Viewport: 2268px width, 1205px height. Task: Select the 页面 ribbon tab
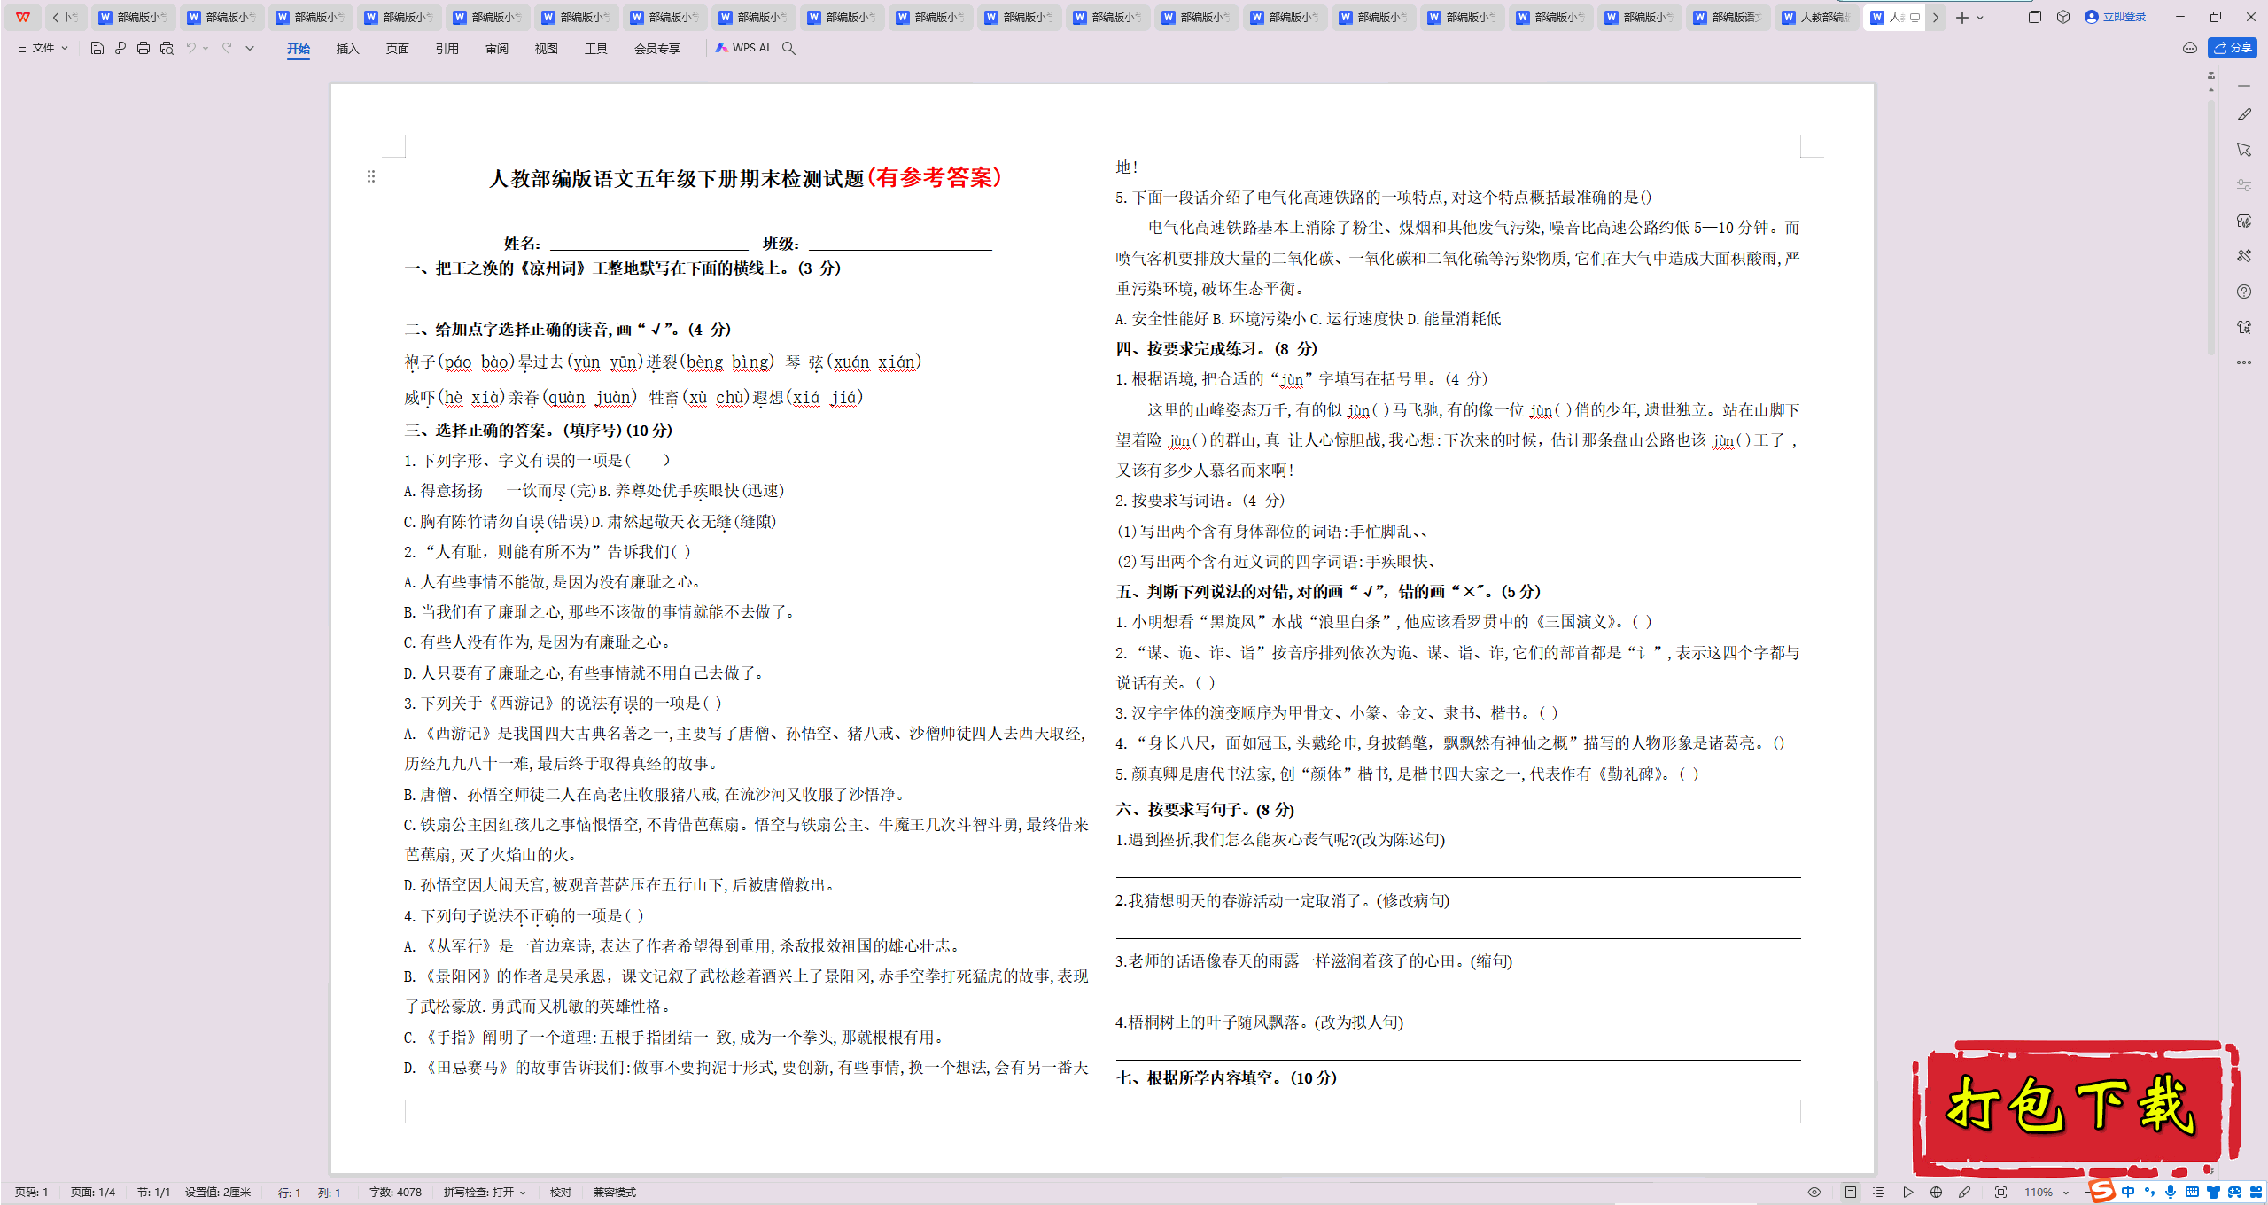[398, 49]
